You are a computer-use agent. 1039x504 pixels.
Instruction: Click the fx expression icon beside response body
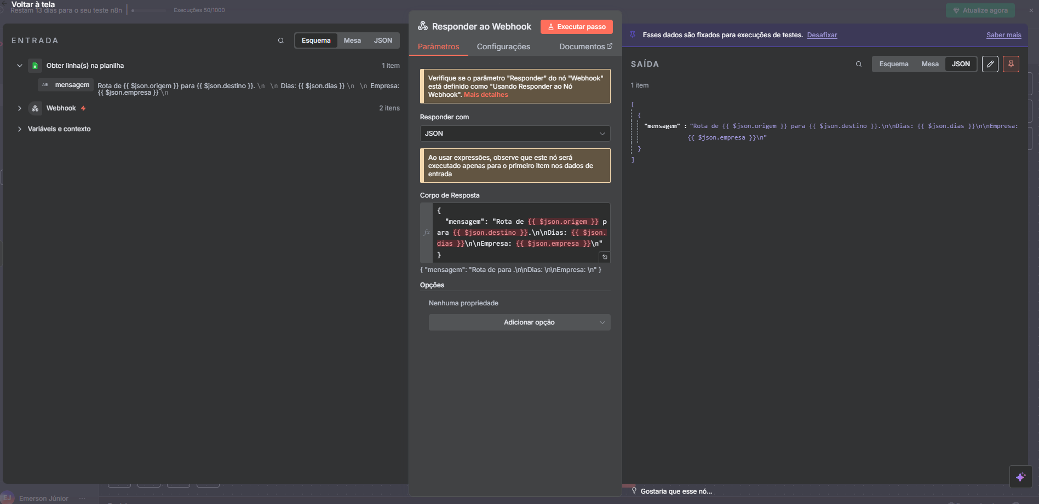(x=427, y=233)
